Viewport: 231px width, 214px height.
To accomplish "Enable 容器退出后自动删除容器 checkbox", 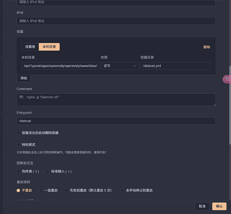I will coord(18,133).
